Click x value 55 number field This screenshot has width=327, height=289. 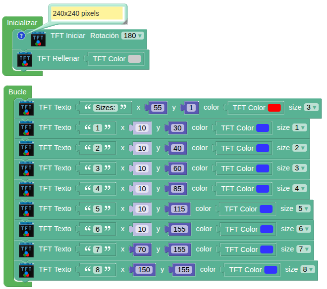[158, 108]
